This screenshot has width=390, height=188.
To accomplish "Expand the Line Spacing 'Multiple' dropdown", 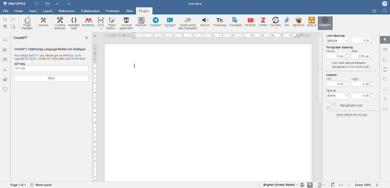I will tap(337, 40).
